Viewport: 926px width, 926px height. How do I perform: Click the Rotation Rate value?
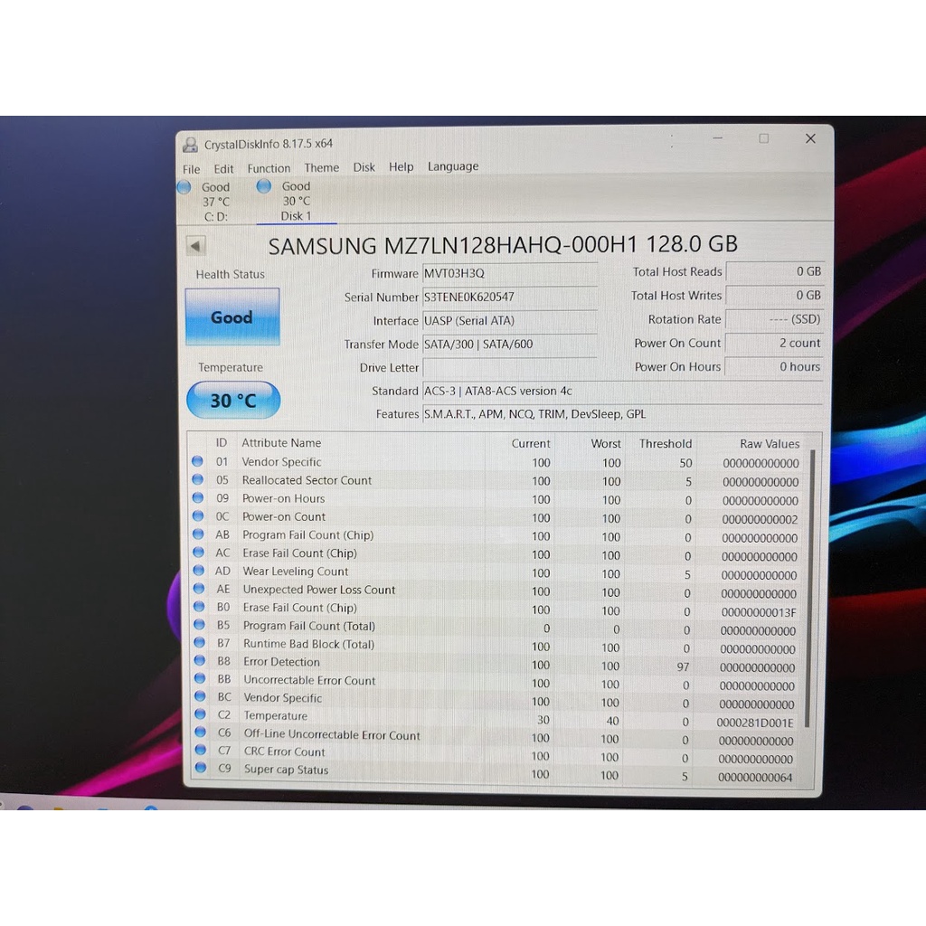774,319
